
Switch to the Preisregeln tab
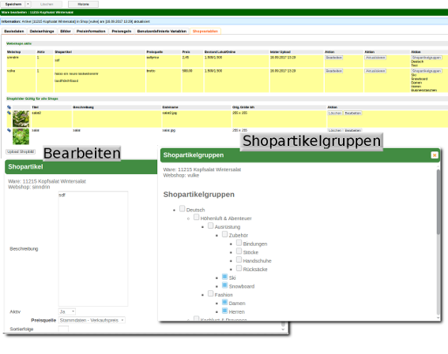coord(122,32)
